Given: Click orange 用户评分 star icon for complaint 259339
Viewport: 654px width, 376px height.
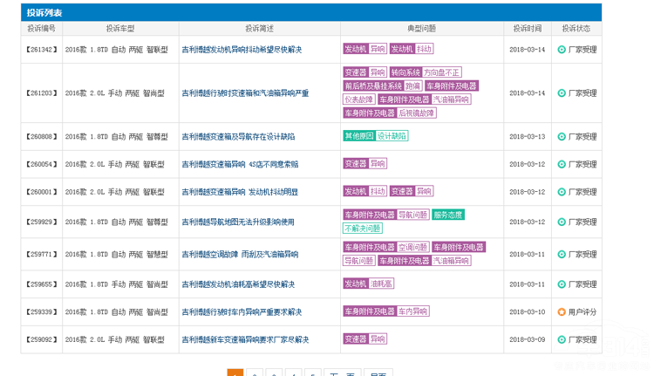Looking at the screenshot, I should 562,311.
